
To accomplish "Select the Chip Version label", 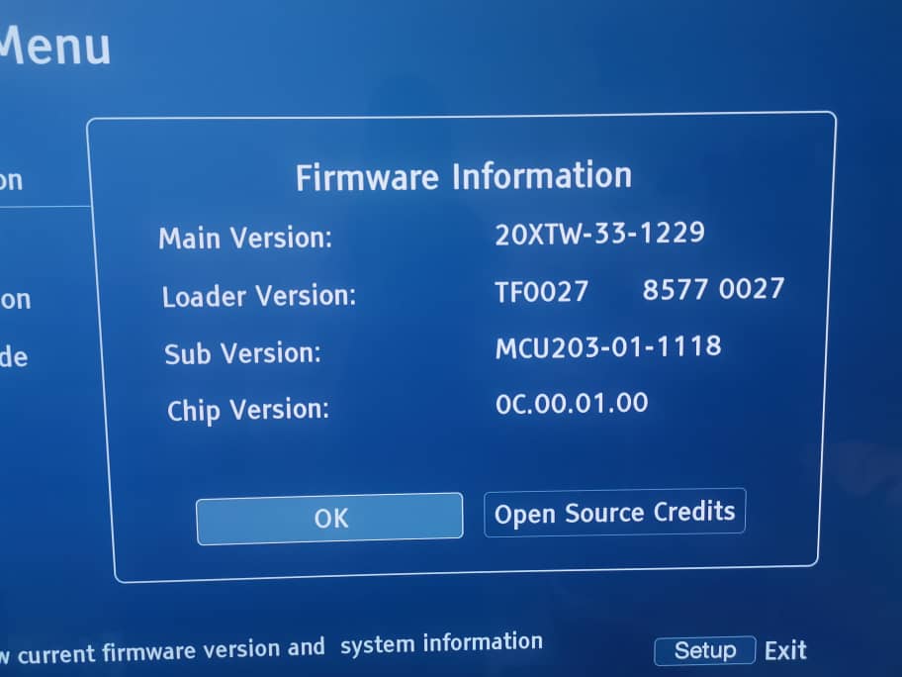I will pyautogui.click(x=248, y=411).
